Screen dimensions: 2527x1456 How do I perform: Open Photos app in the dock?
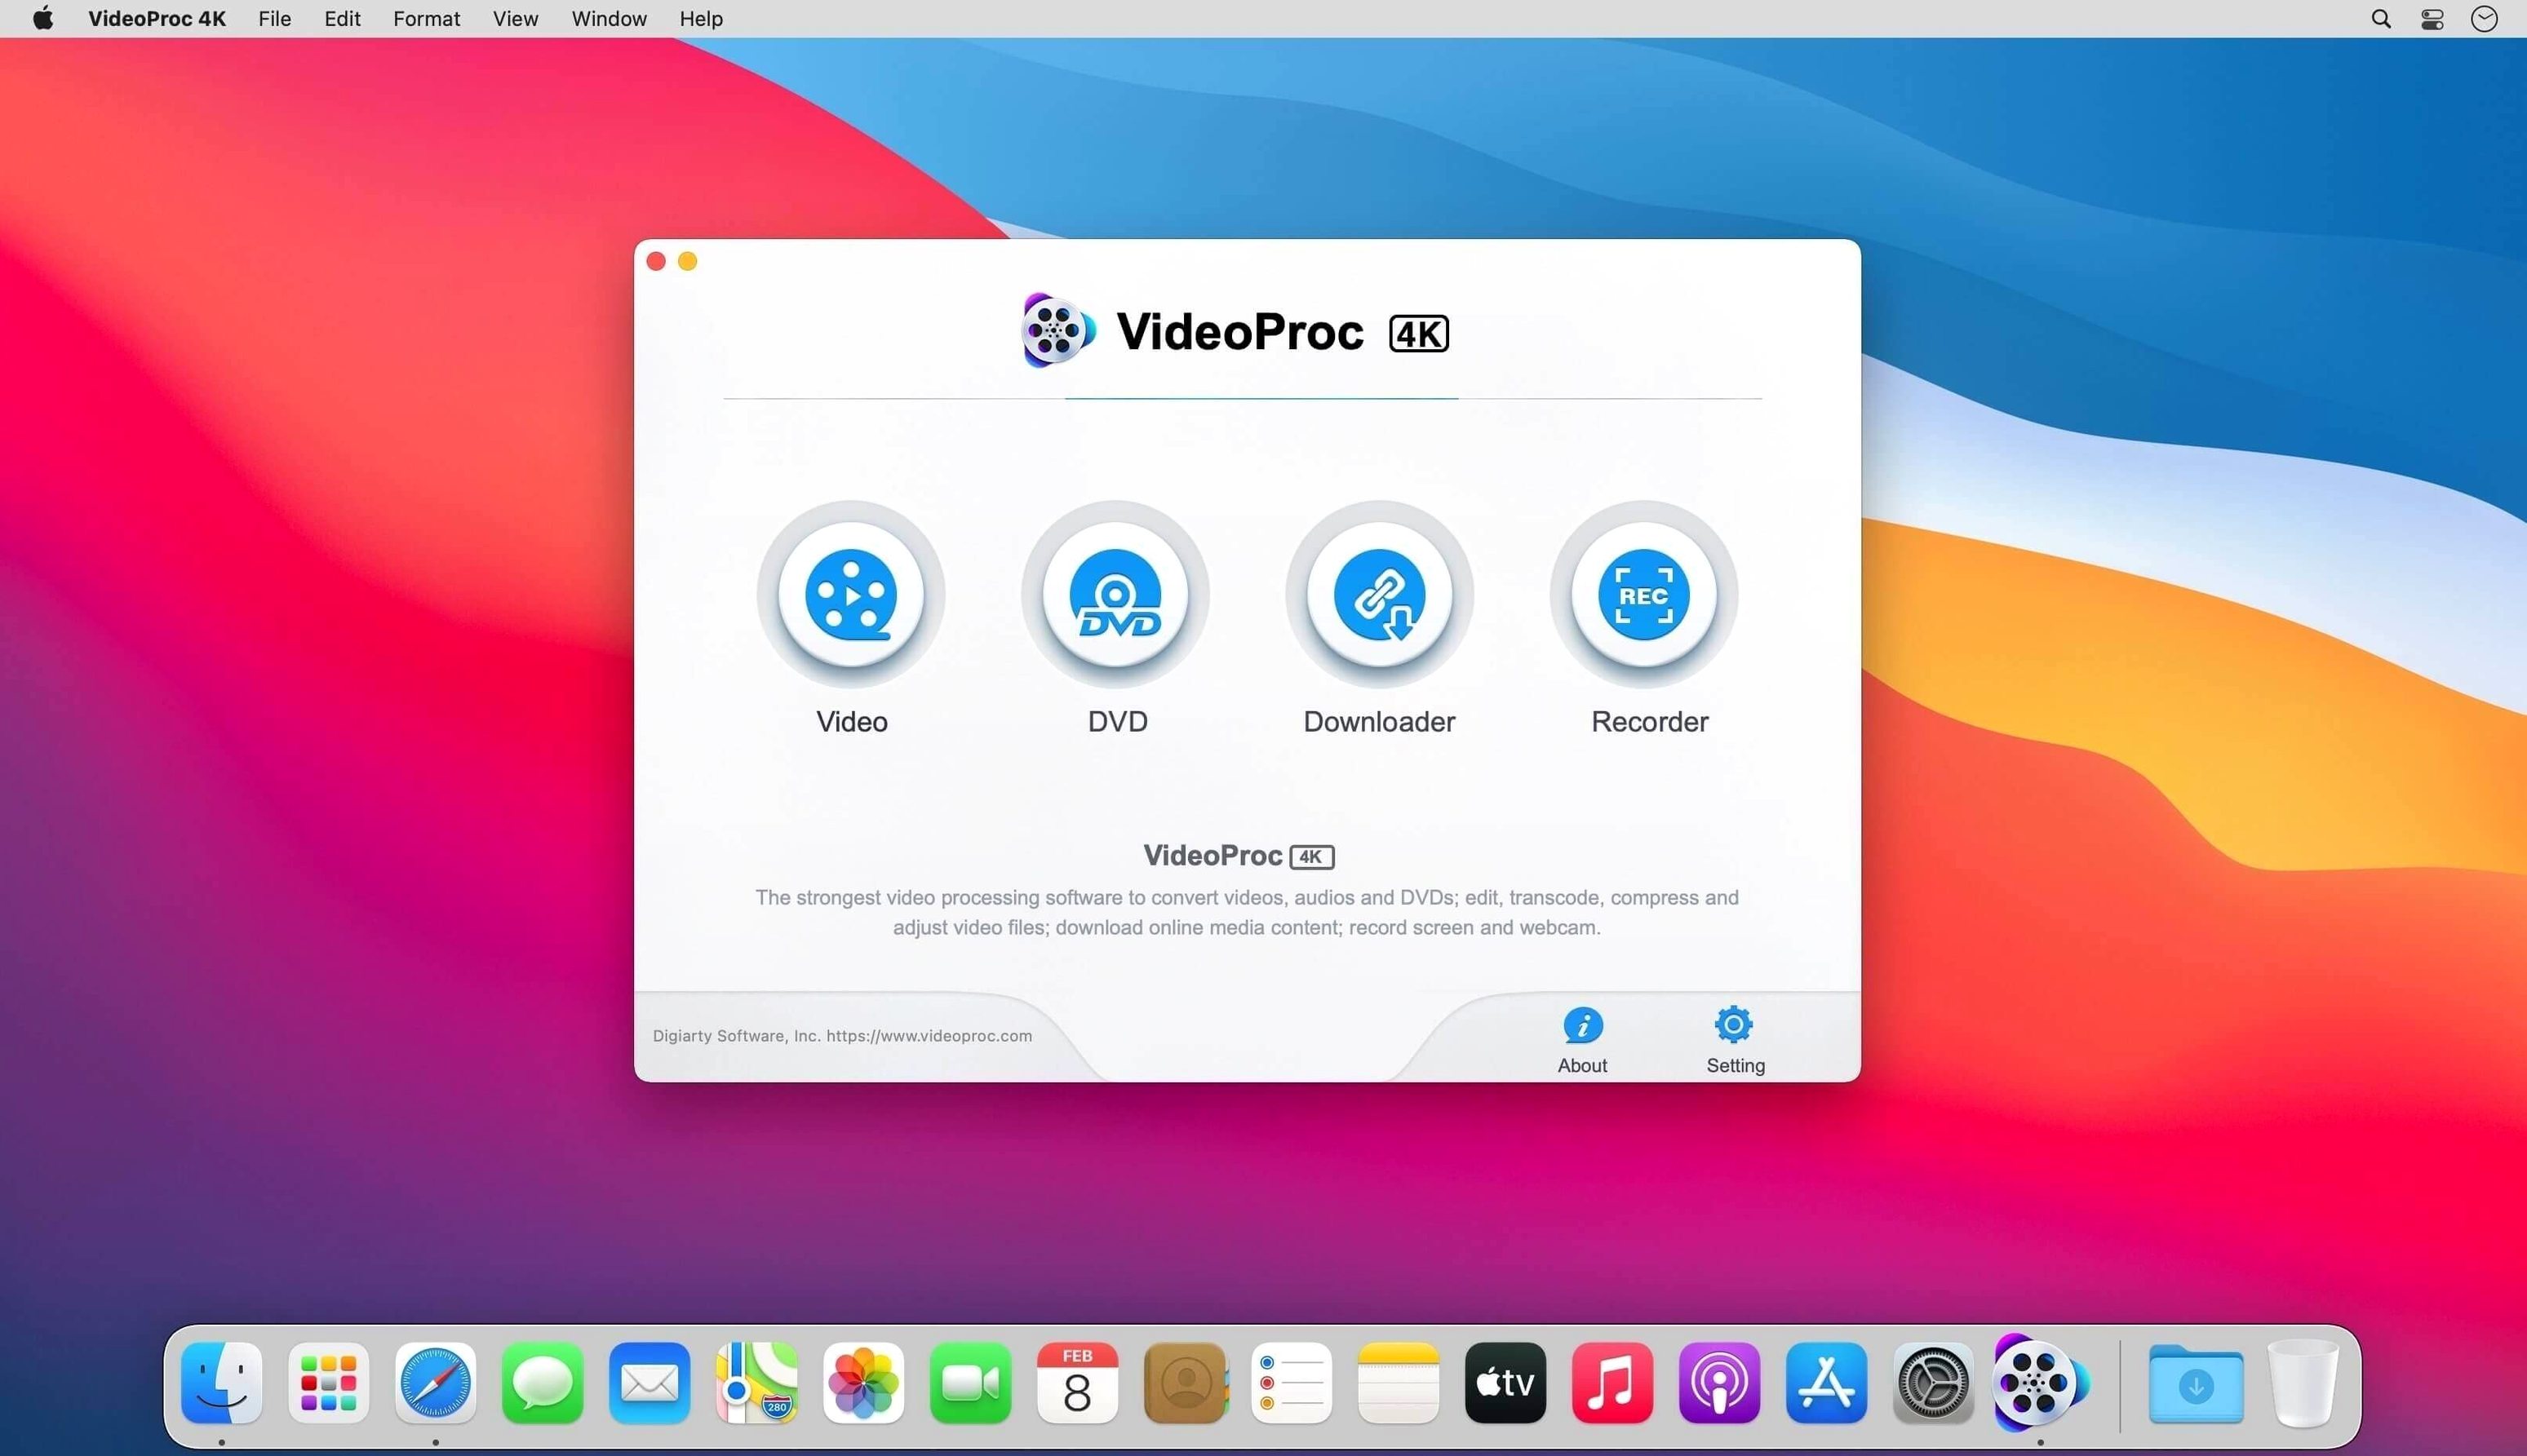(864, 1383)
